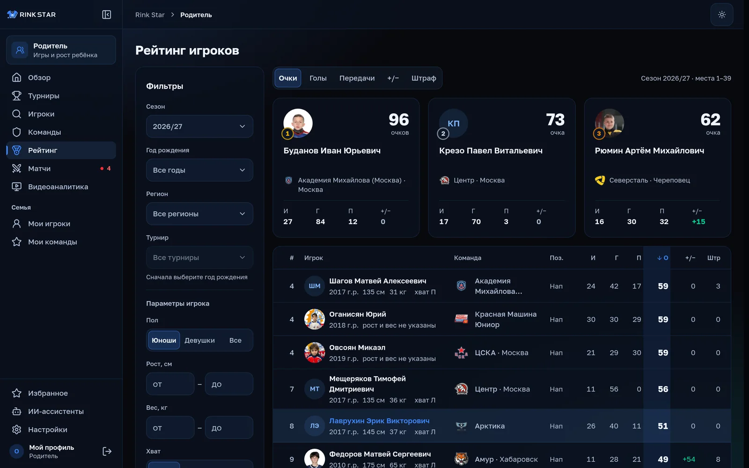Collapse the sidebar panel icon
749x468 pixels.
(107, 15)
